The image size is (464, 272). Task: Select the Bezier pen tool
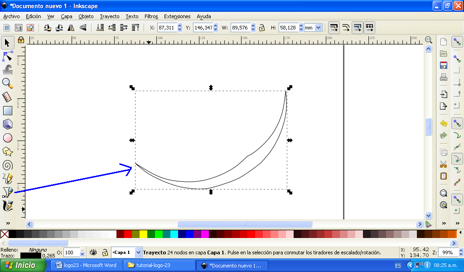(x=7, y=192)
